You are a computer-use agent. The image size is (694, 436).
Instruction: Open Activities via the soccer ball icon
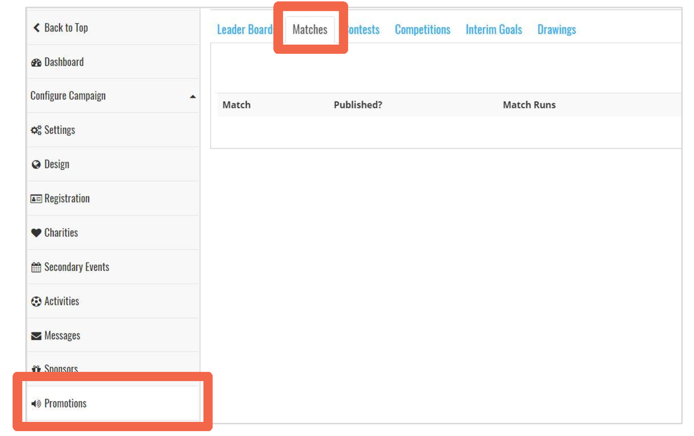click(36, 301)
